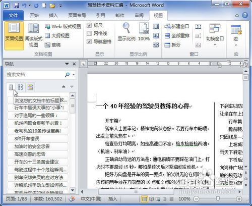Screen dimensions: 252x206
Task: Select heading 开车的十三条黄金建议
Action: point(38,162)
